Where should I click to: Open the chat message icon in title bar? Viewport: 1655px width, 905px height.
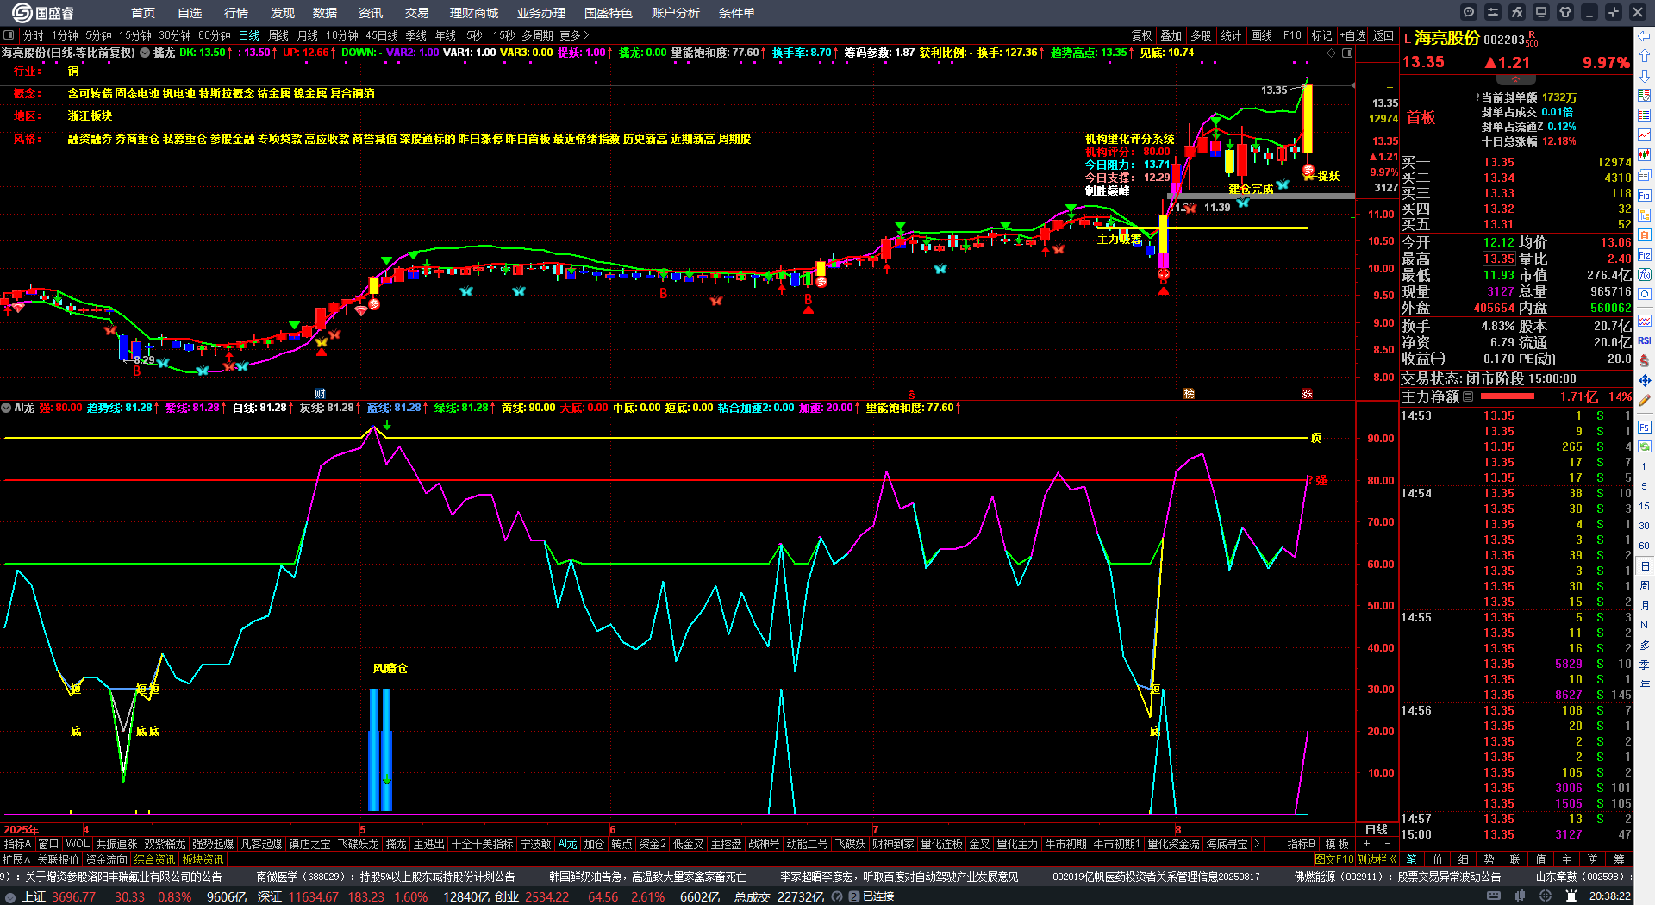pos(1469,12)
